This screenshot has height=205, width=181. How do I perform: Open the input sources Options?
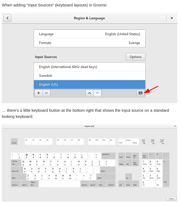tap(135, 57)
